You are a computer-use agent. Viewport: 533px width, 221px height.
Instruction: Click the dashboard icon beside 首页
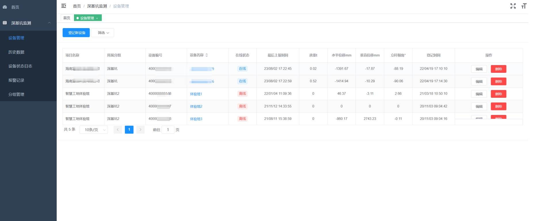5,7
